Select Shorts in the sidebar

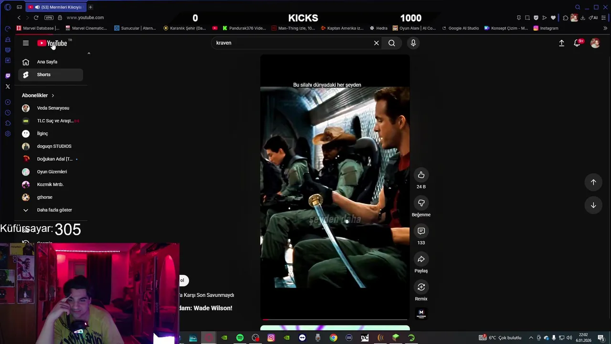coord(51,75)
